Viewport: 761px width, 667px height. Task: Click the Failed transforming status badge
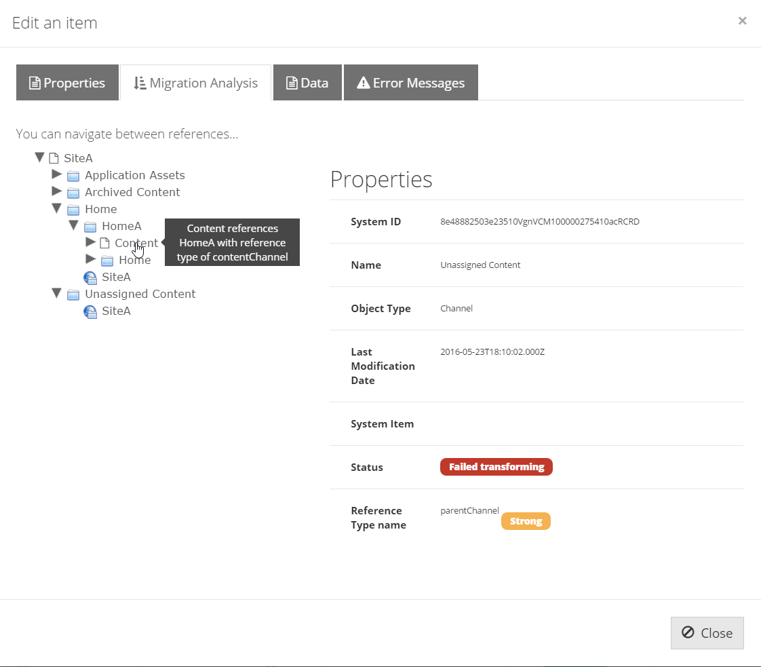pyautogui.click(x=496, y=467)
